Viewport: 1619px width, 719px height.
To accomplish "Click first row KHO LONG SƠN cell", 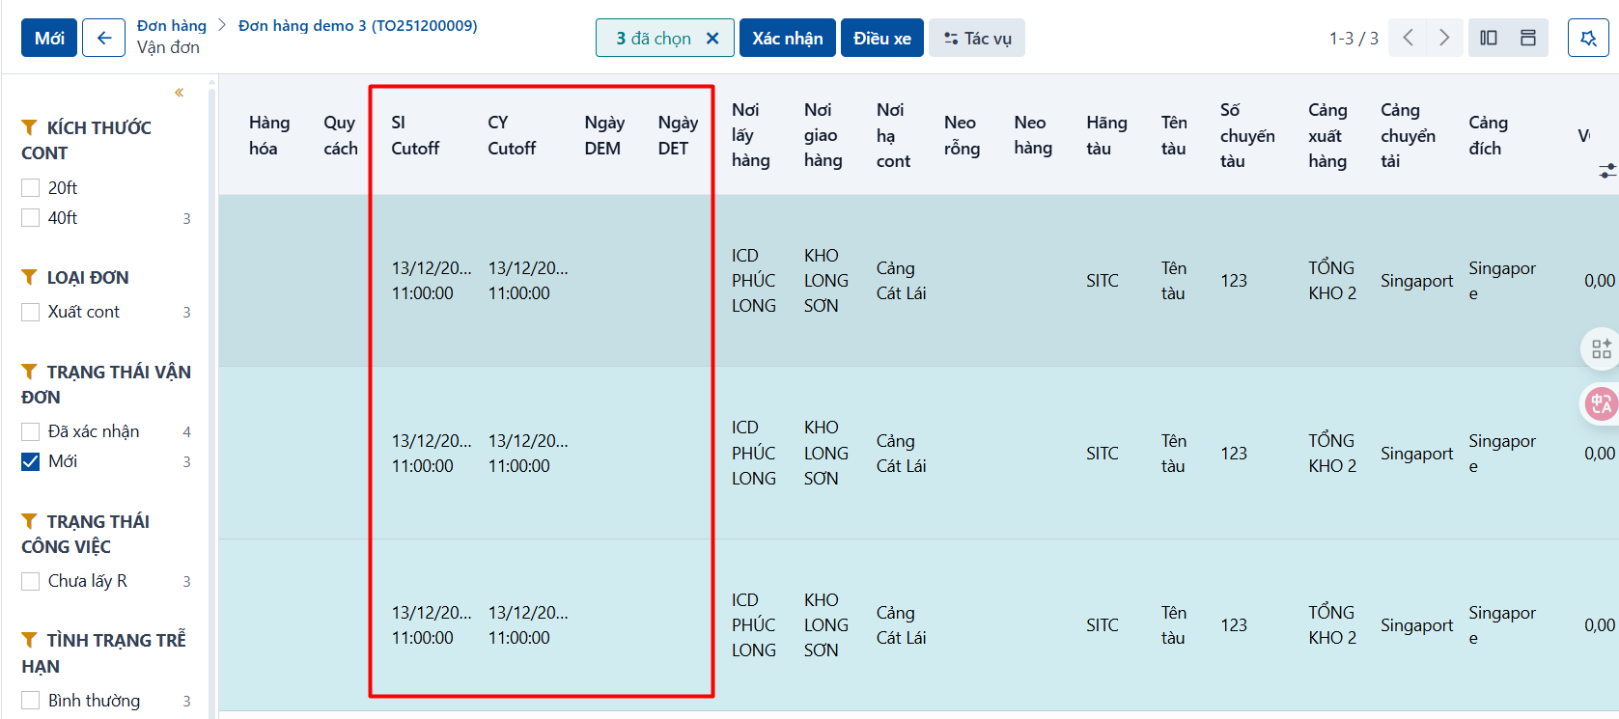I will click(x=826, y=281).
